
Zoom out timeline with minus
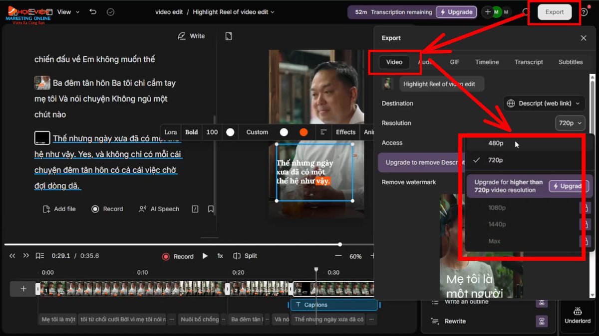coord(338,256)
